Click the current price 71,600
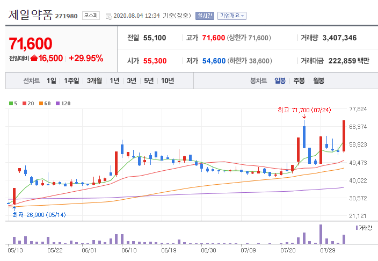This screenshot has height=261, width=378. point(31,44)
